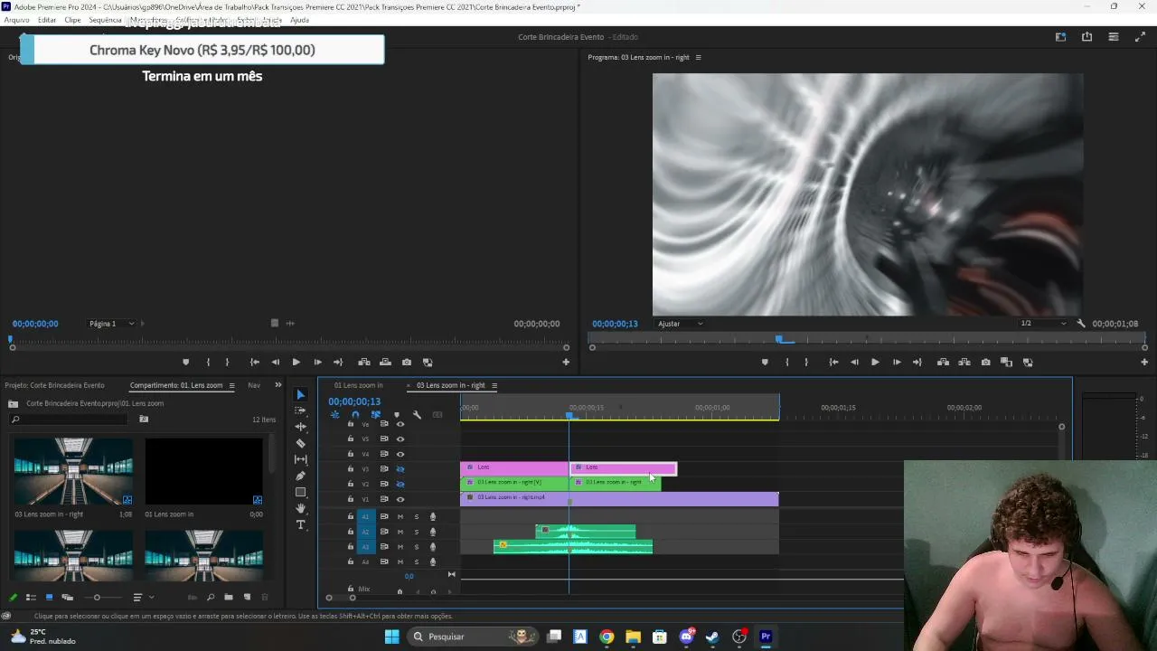Toggle lock on track V1

pyautogui.click(x=351, y=498)
